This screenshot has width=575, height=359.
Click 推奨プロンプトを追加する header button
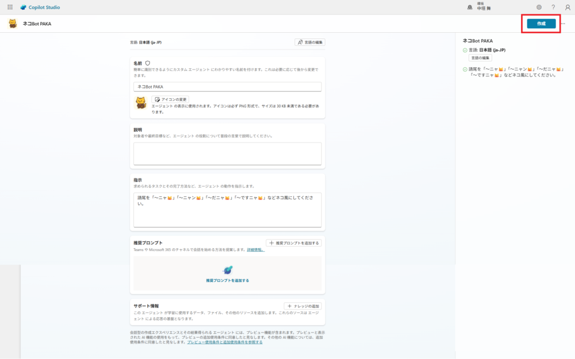(294, 243)
